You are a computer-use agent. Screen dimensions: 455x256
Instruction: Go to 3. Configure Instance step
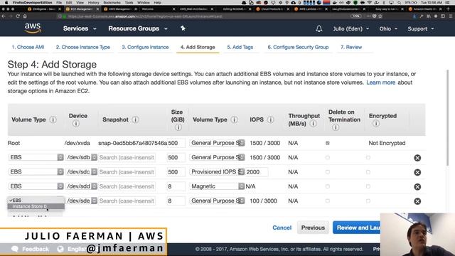pyautogui.click(x=145, y=47)
